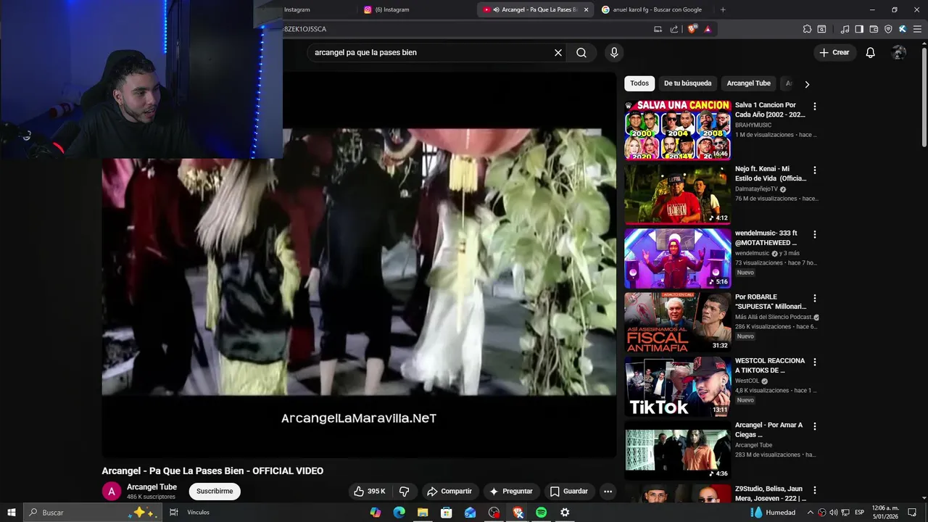Open Copilot from the taskbar

[x=375, y=513]
